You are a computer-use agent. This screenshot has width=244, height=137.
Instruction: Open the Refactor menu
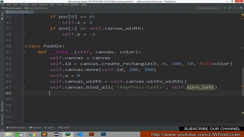click(43, 5)
